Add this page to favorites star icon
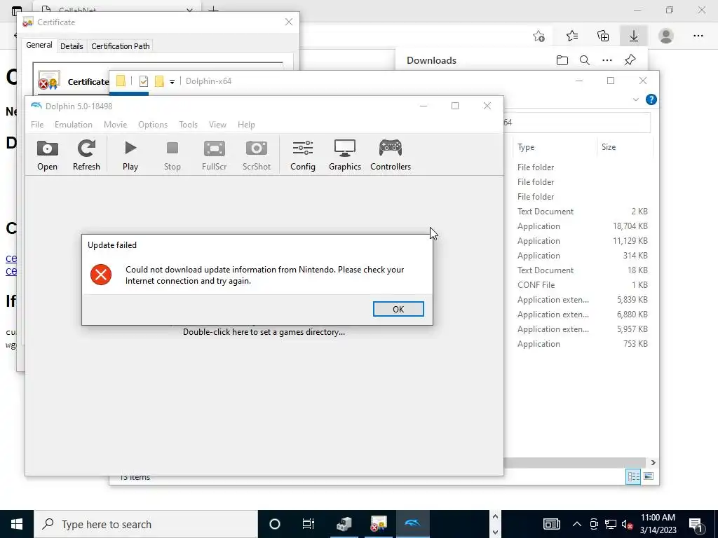 pyautogui.click(x=539, y=36)
